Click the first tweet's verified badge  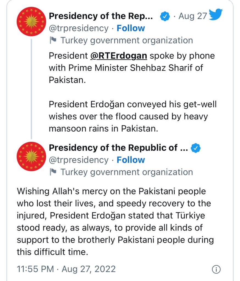tap(165, 16)
